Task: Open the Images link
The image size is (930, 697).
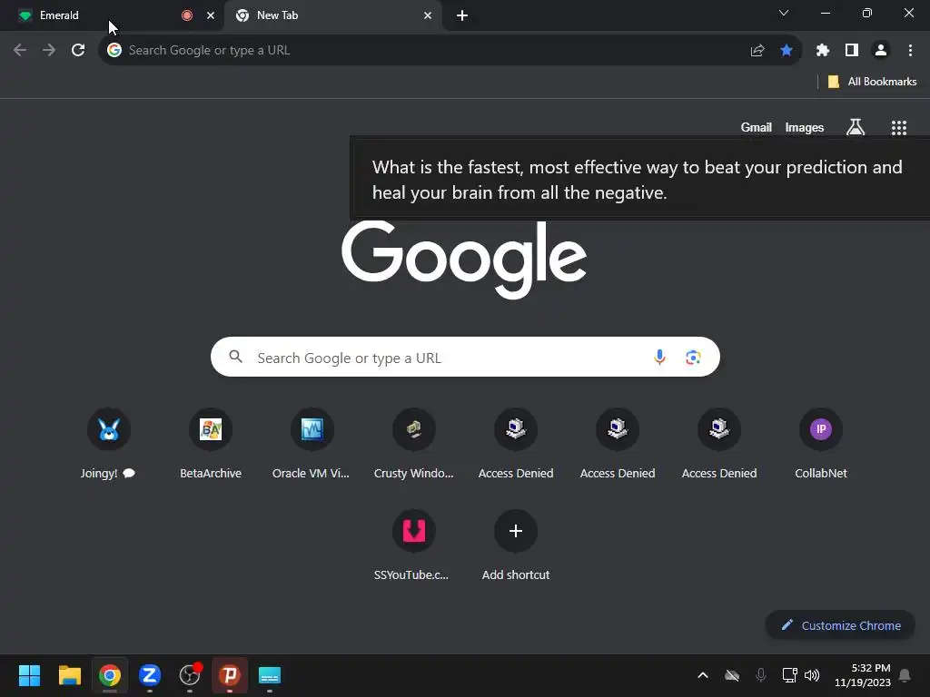Action: point(805,127)
